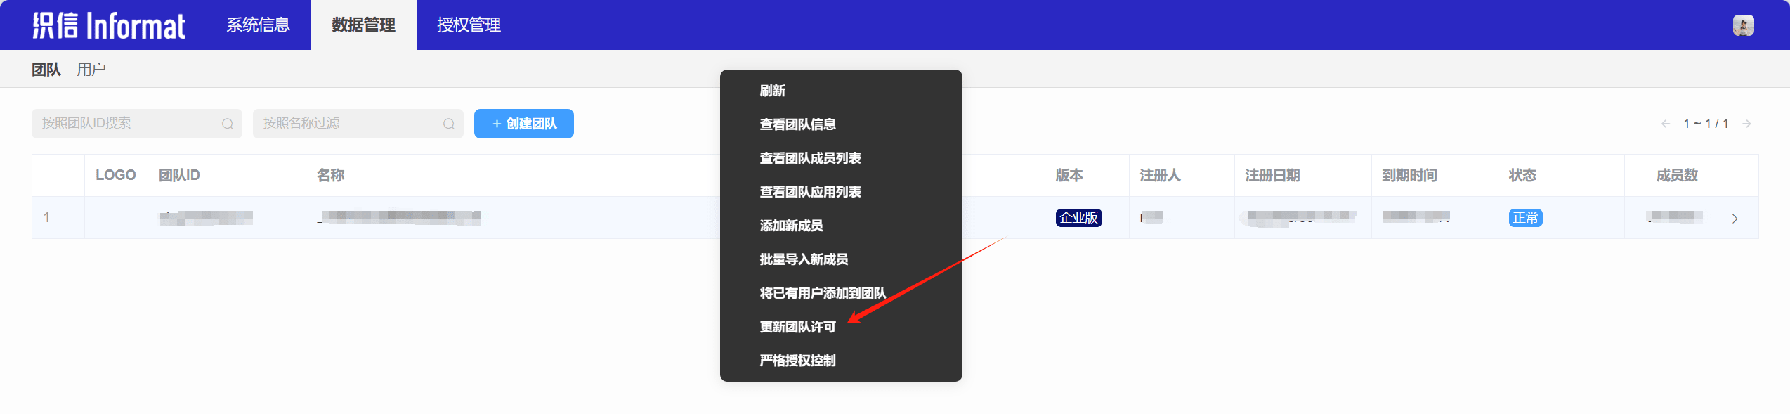Click the 正常 status badge
Screen dimensions: 1790x414
[x=1525, y=218]
